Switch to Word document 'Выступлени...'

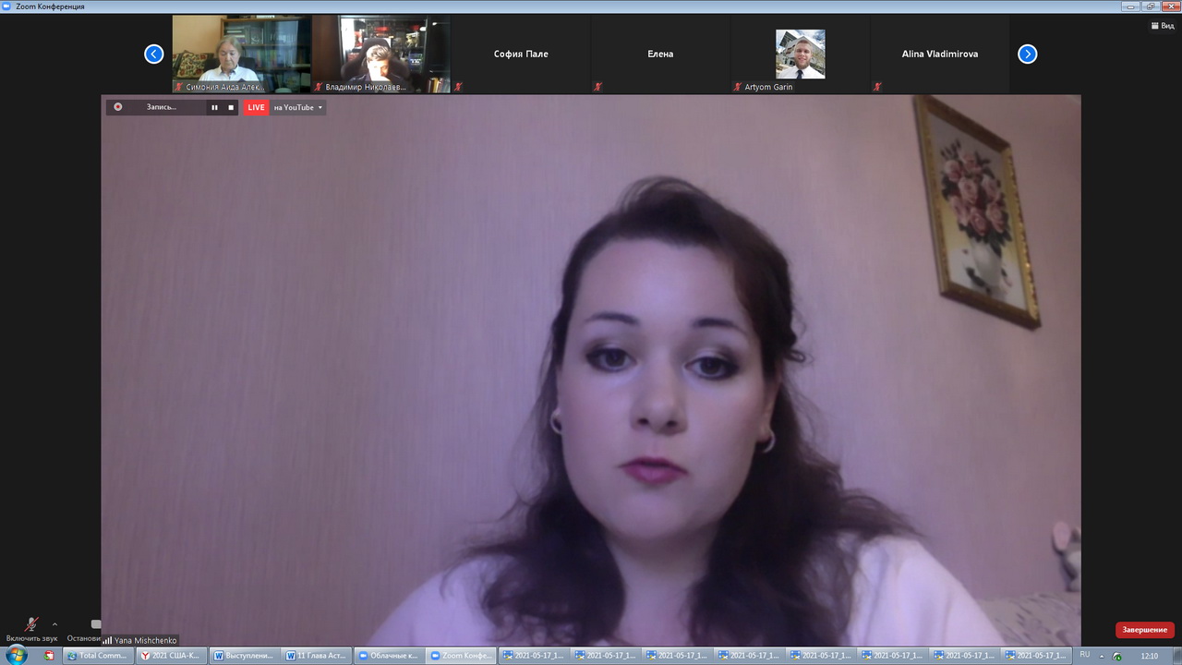[x=243, y=656]
